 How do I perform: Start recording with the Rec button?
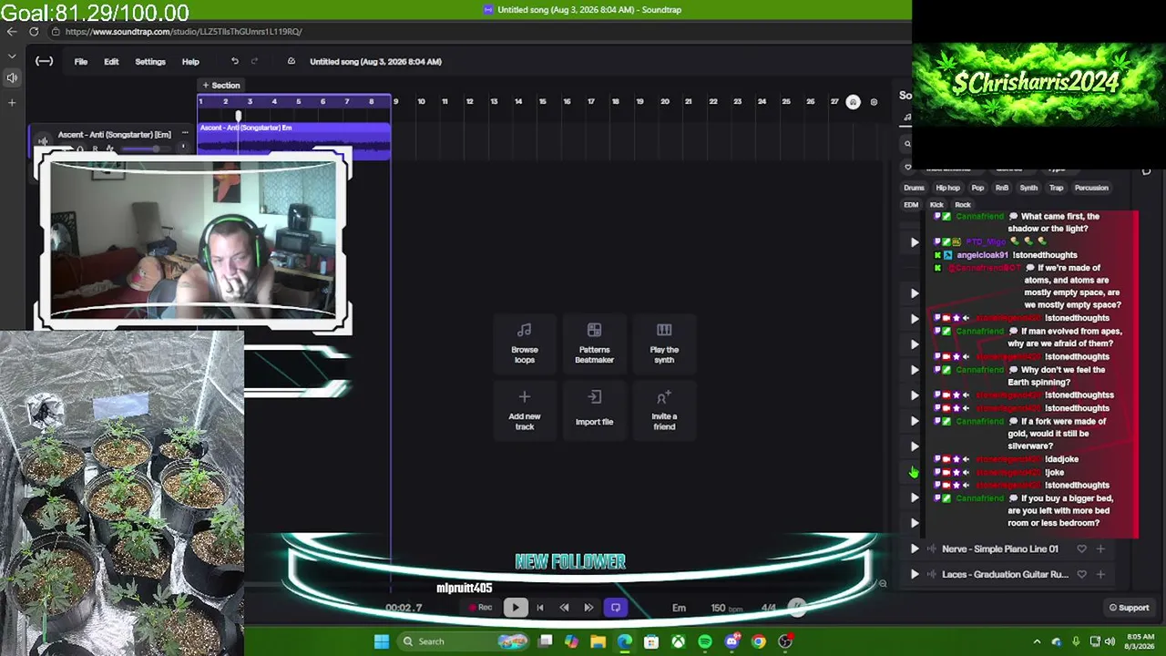(480, 608)
